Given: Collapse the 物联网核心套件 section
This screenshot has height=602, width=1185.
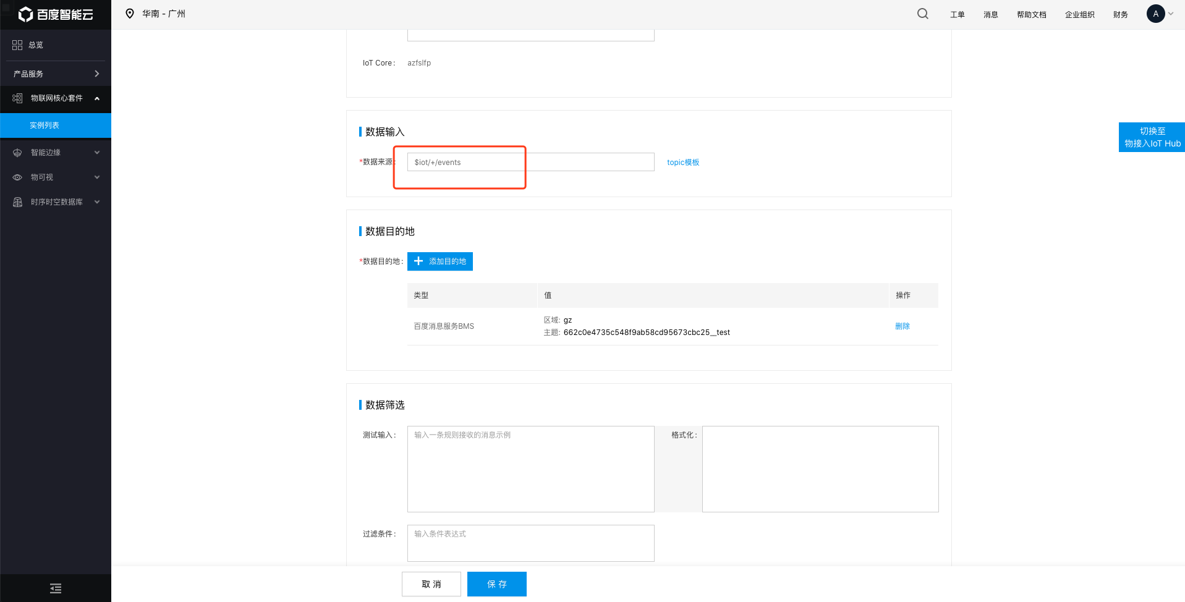Looking at the screenshot, I should pos(97,98).
